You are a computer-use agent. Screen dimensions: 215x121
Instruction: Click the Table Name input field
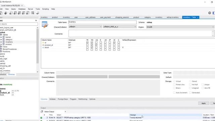[102, 22]
